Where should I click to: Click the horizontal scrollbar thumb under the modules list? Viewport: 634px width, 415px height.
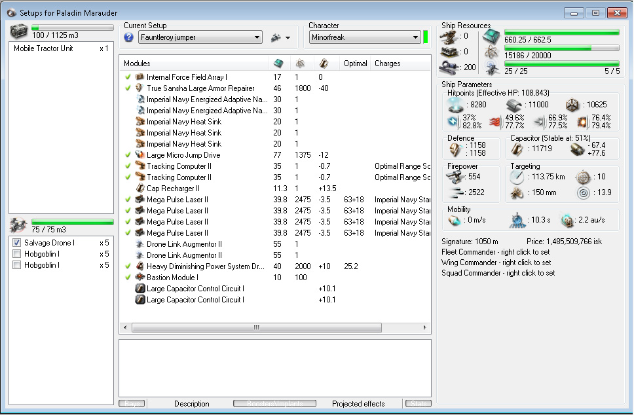click(x=256, y=327)
